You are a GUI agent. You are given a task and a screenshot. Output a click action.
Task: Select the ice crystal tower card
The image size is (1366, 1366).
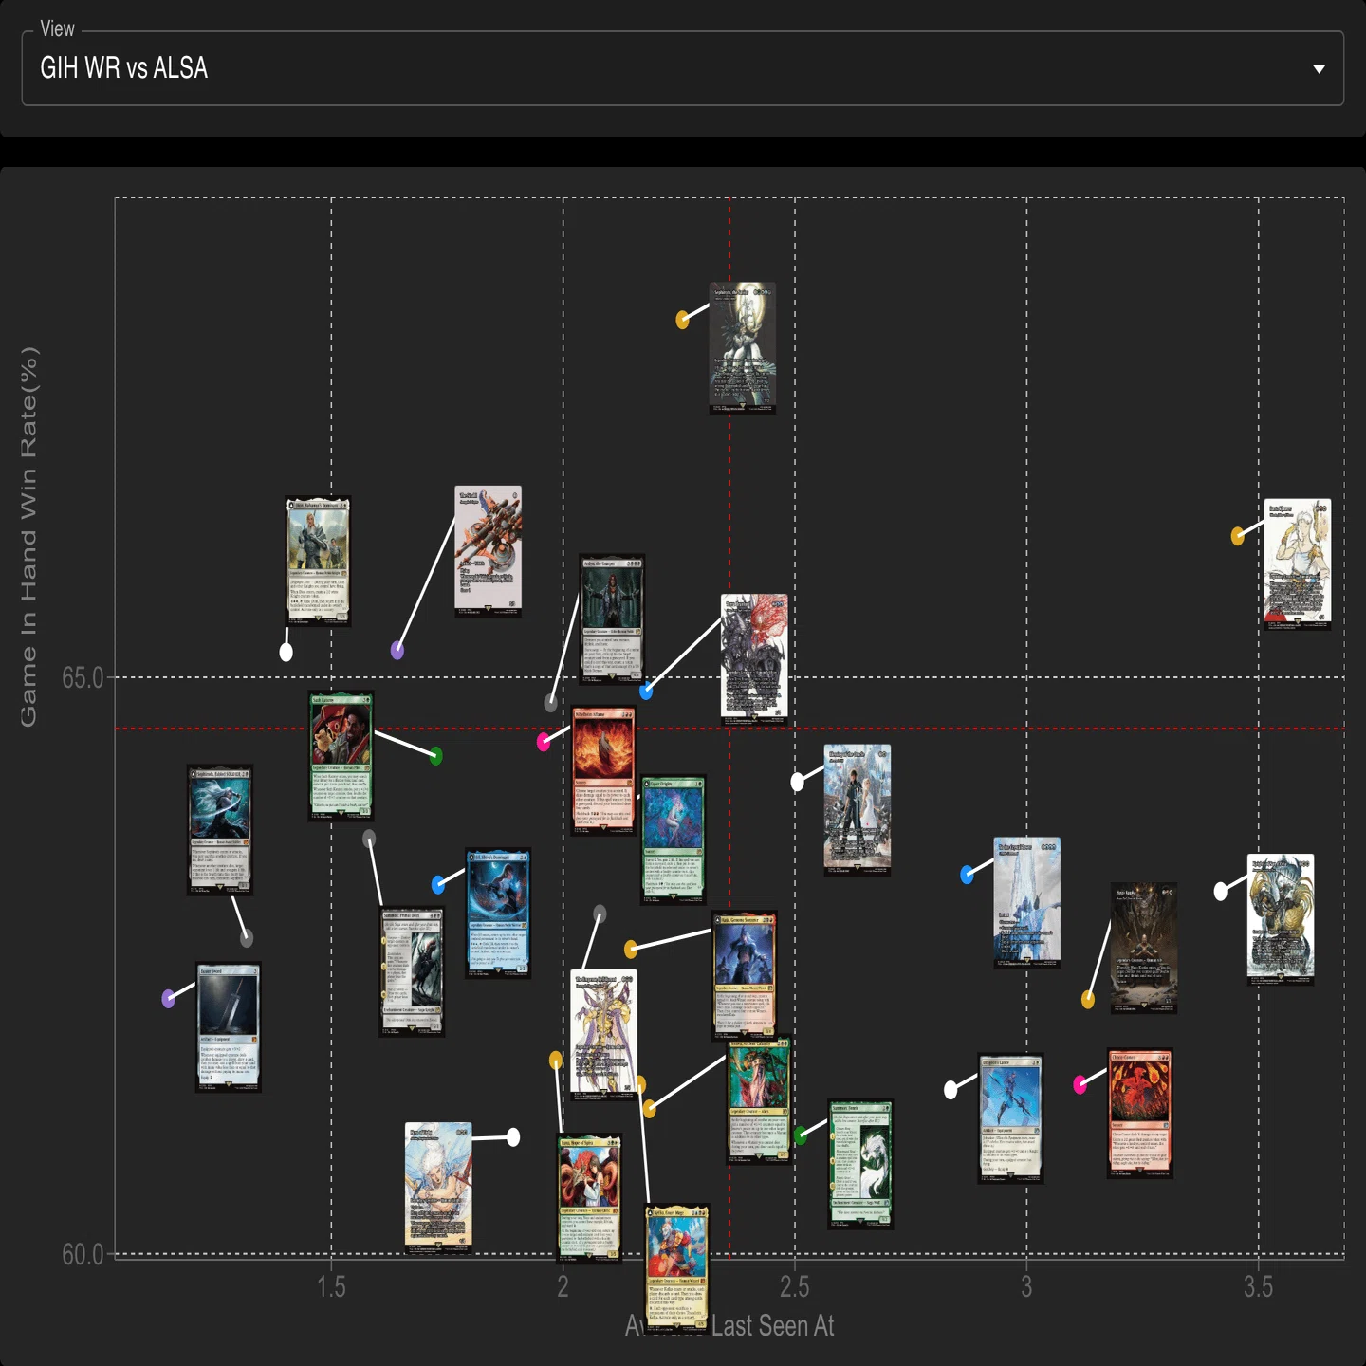[1027, 902]
